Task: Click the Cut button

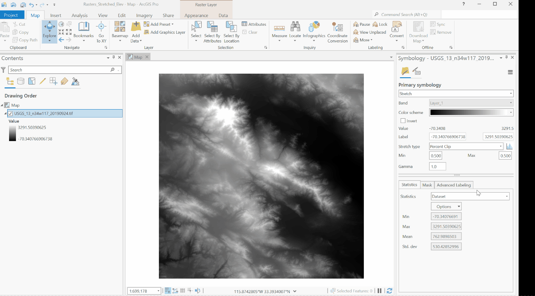Action: point(19,24)
